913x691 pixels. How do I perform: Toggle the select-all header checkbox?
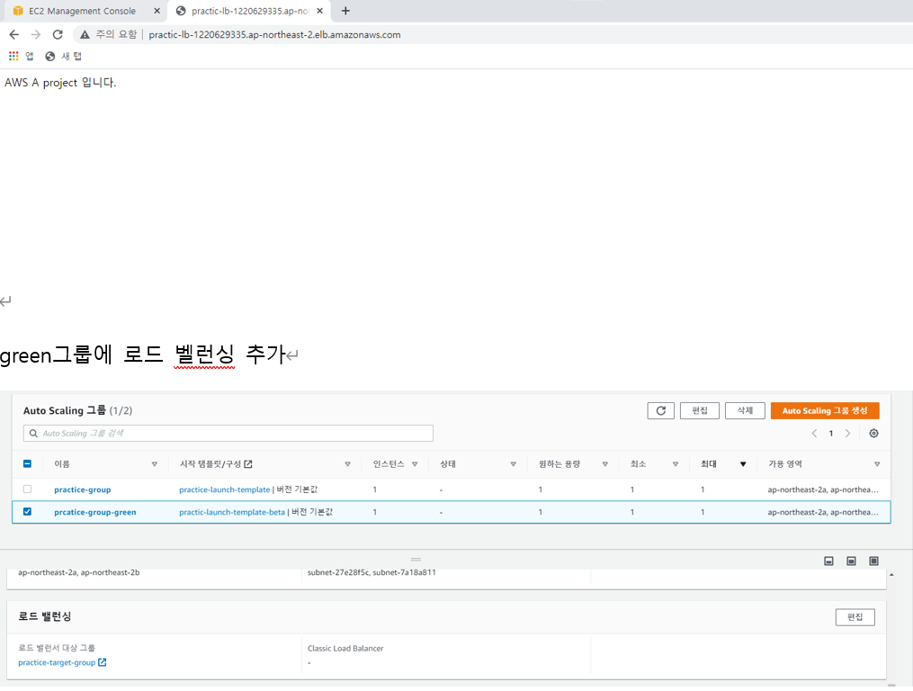pyautogui.click(x=27, y=464)
